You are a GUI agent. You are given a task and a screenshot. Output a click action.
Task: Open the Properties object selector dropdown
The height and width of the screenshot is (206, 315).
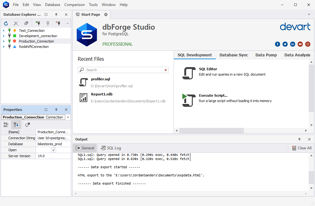click(x=68, y=117)
